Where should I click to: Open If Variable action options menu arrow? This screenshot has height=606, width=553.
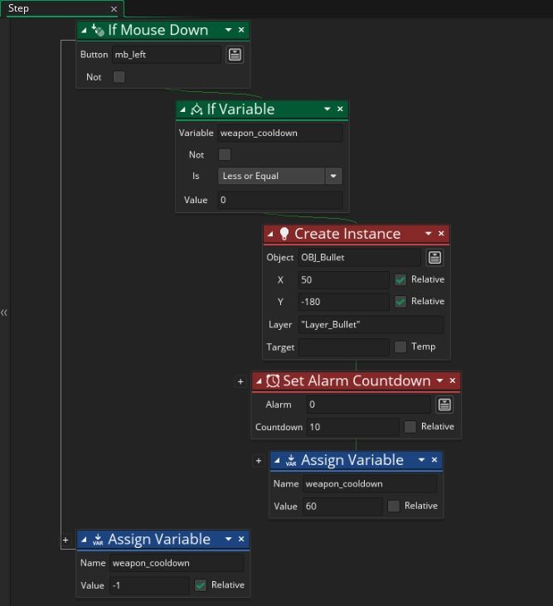click(327, 109)
